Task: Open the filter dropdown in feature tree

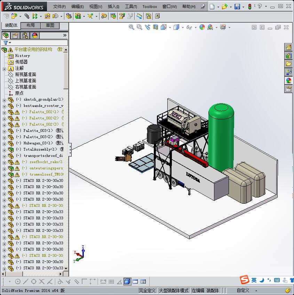Action: coord(10,43)
